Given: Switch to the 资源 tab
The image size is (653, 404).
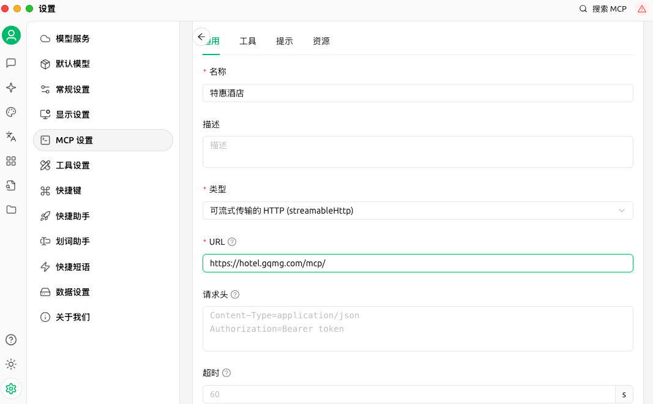Looking at the screenshot, I should [321, 42].
